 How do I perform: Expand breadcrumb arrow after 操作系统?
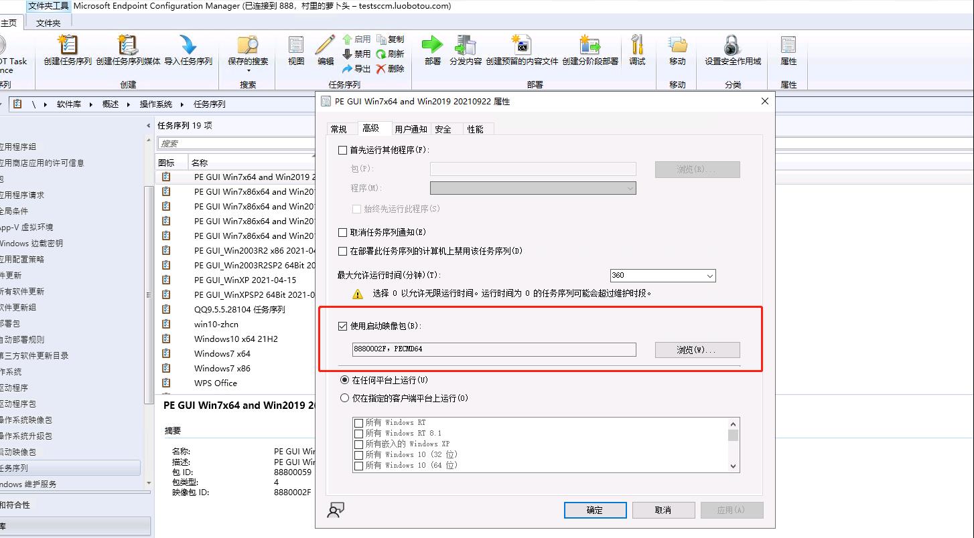pos(184,104)
